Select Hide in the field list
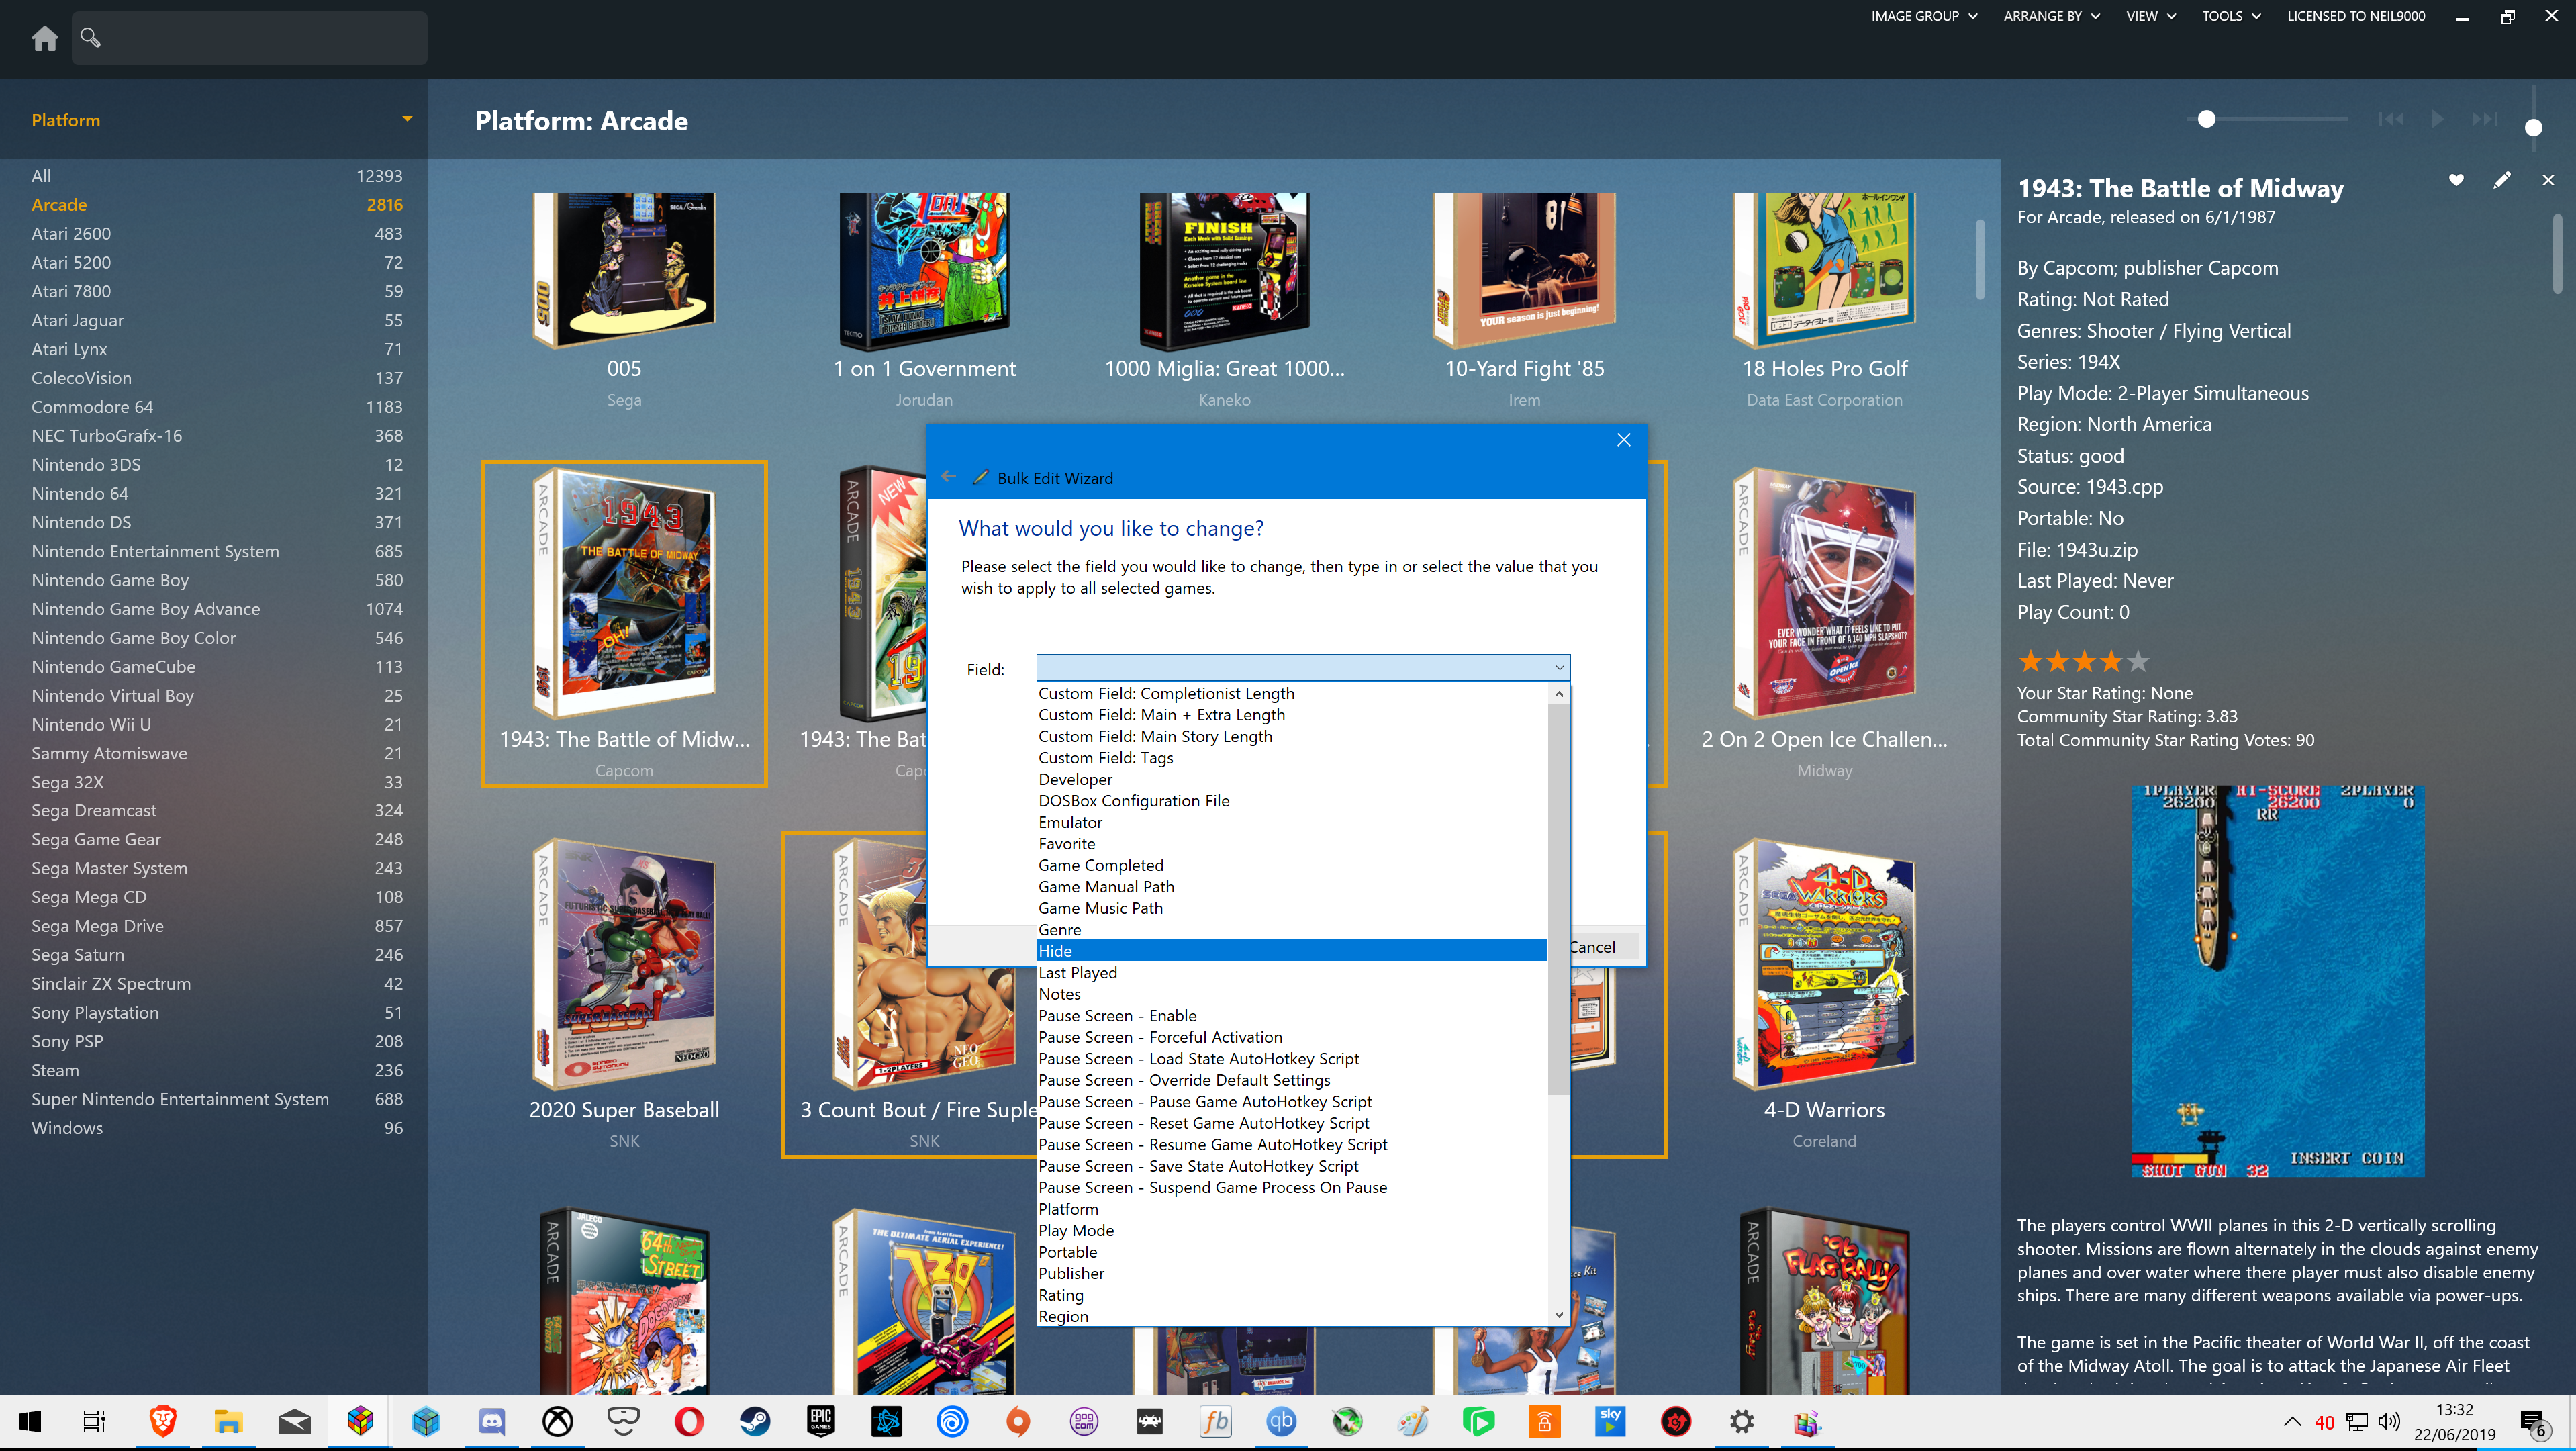The height and width of the screenshot is (1451, 2576). click(1292, 951)
